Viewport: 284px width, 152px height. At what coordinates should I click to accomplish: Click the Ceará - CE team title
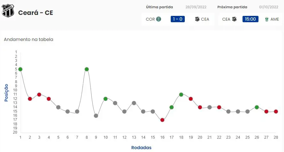[x=35, y=13]
